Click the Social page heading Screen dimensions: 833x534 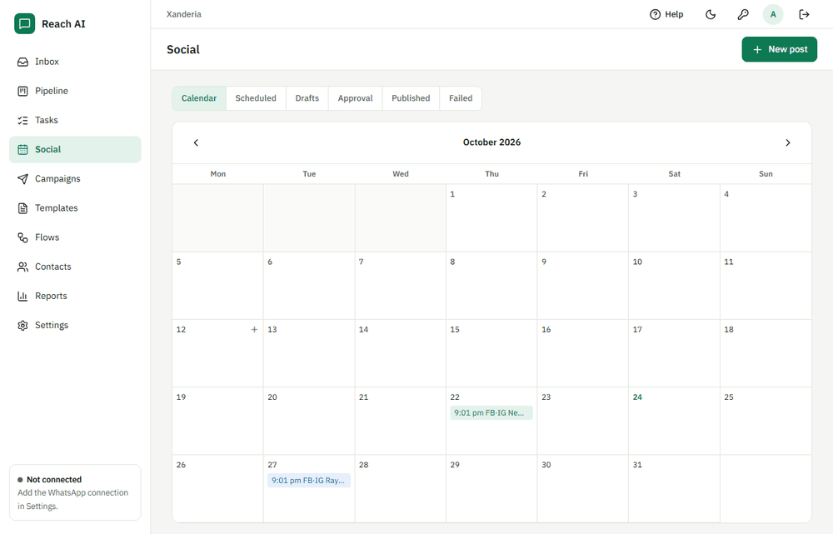pos(183,49)
